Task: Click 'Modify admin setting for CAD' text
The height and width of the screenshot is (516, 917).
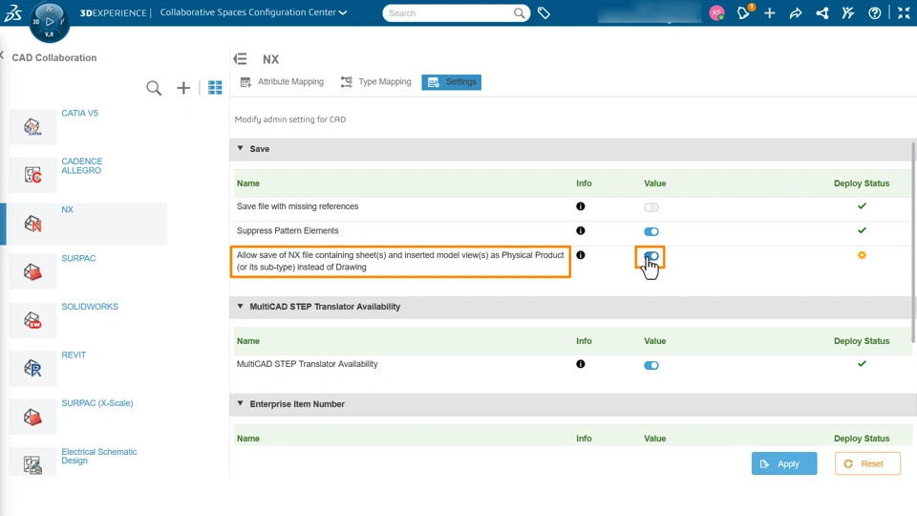Action: [x=290, y=119]
